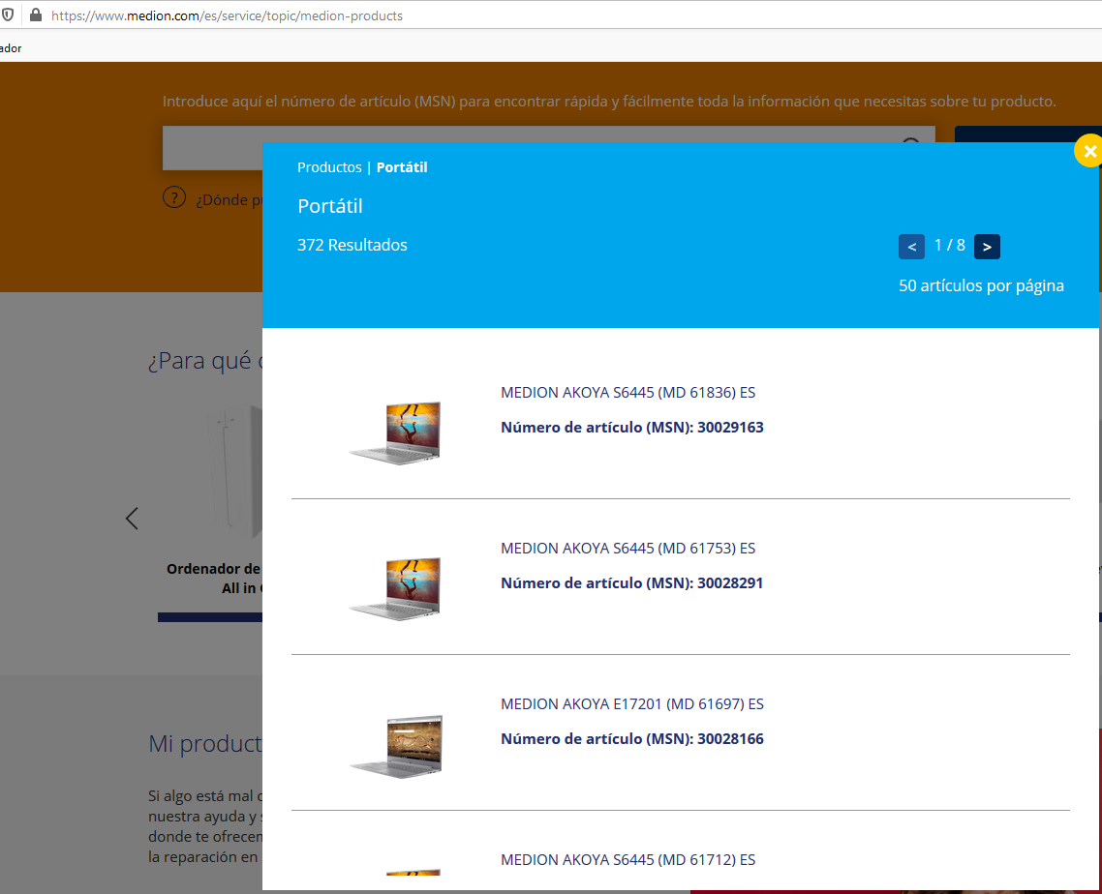This screenshot has height=894, width=1102.
Task: Click the site padlock icon
Action: click(35, 15)
